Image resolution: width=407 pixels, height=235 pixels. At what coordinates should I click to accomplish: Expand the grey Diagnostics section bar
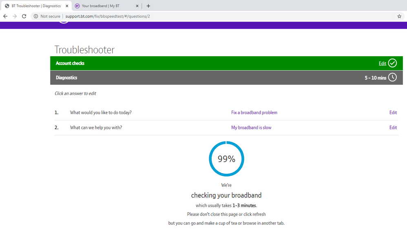pos(204,78)
